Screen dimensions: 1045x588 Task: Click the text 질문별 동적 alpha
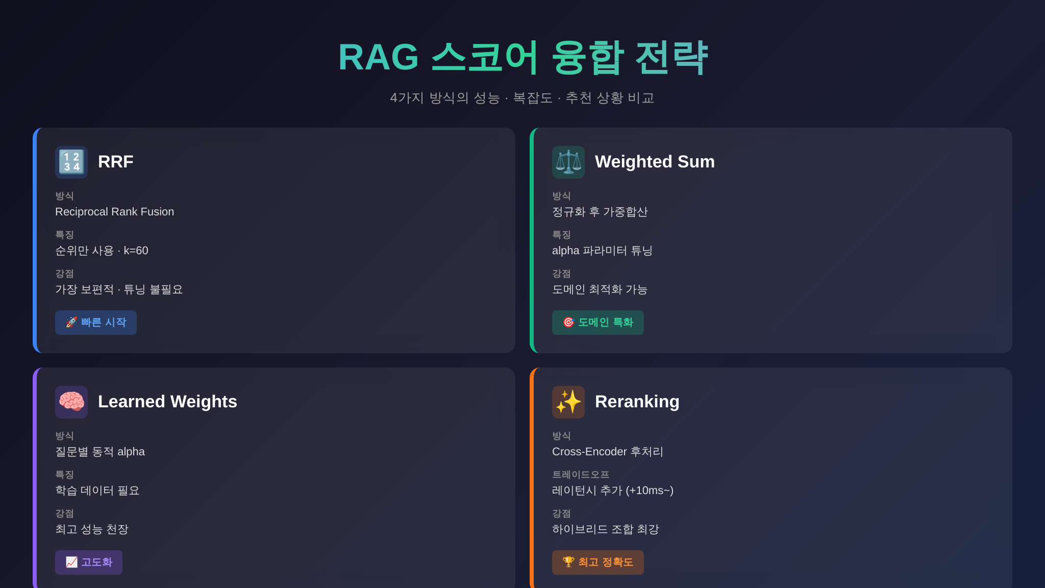100,452
